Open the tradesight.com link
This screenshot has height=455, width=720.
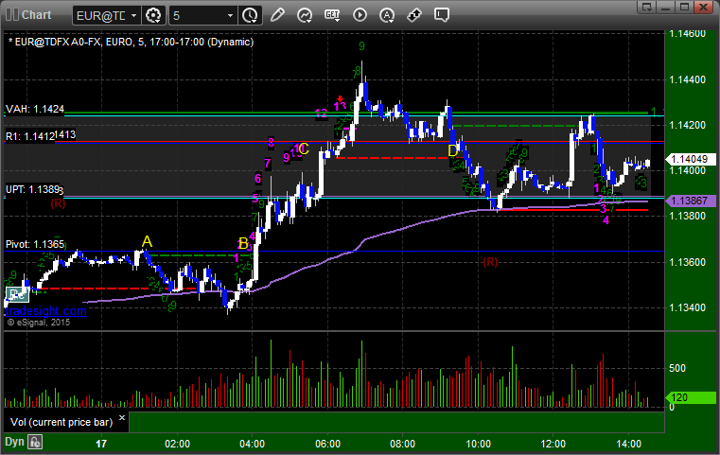[x=46, y=311]
